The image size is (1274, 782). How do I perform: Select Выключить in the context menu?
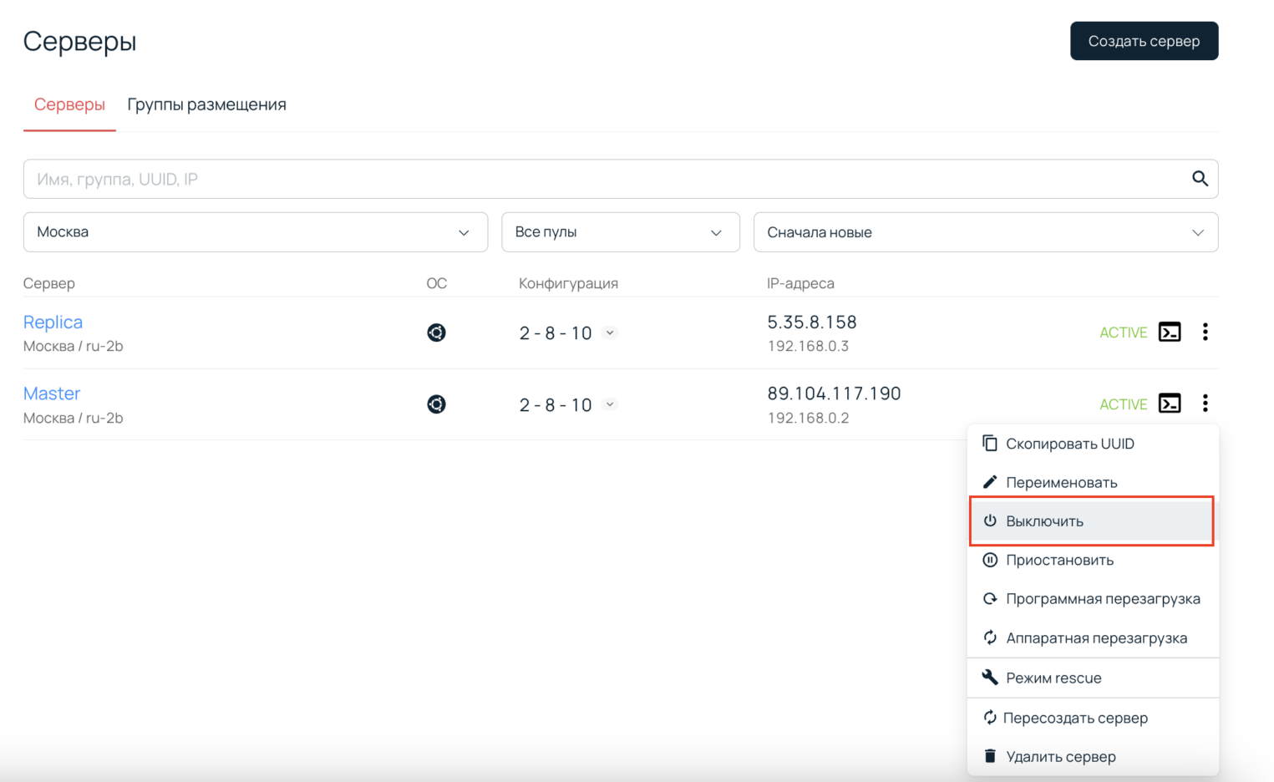tap(1091, 521)
